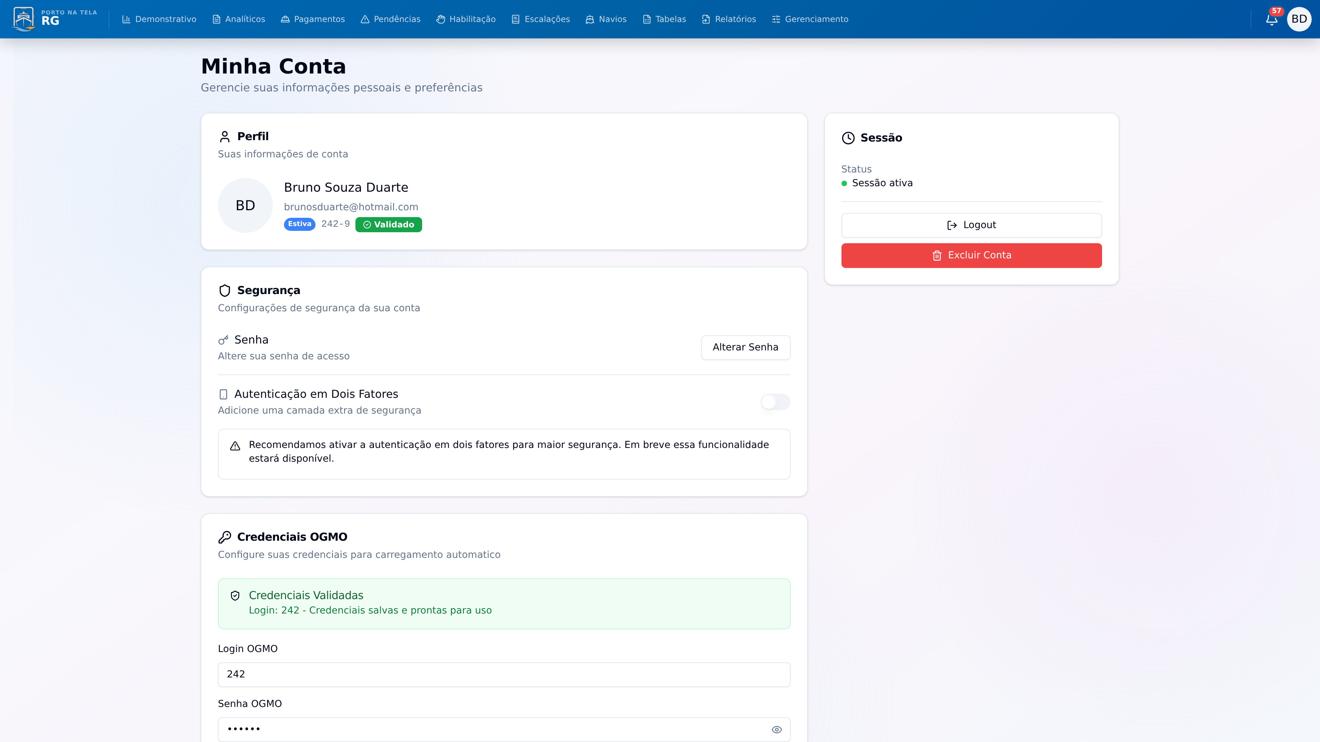Open the Pendências nav item
The width and height of the screenshot is (1320, 742).
(390, 19)
